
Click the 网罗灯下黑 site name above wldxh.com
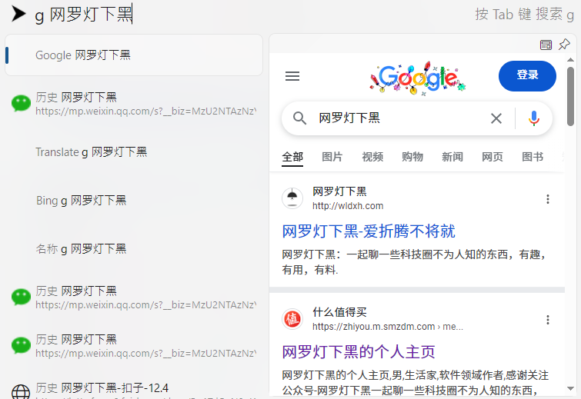click(x=339, y=191)
